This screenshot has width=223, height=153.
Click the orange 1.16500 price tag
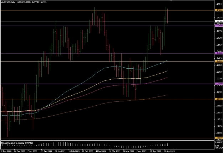219,138
